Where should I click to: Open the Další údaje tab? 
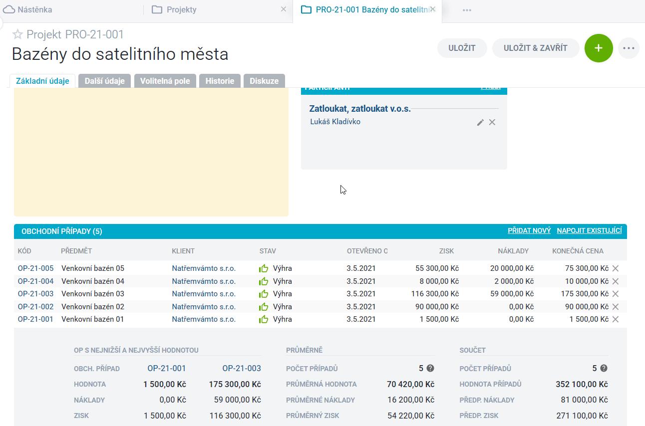105,81
